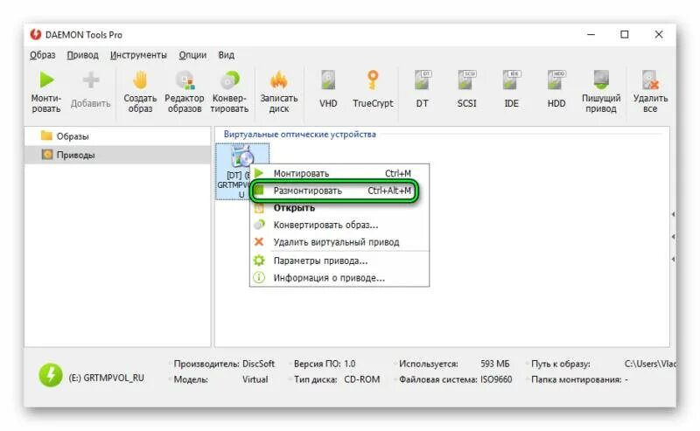Click Папка монтирования label
The height and width of the screenshot is (431, 700).
[x=577, y=379]
